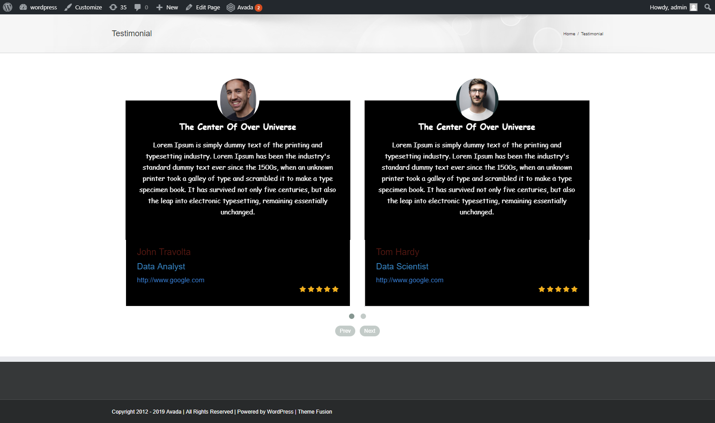Click the Prev slider button
715x423 pixels.
point(345,331)
